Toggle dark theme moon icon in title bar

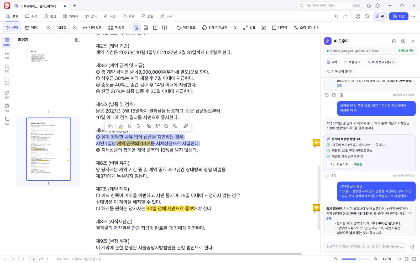369,6
